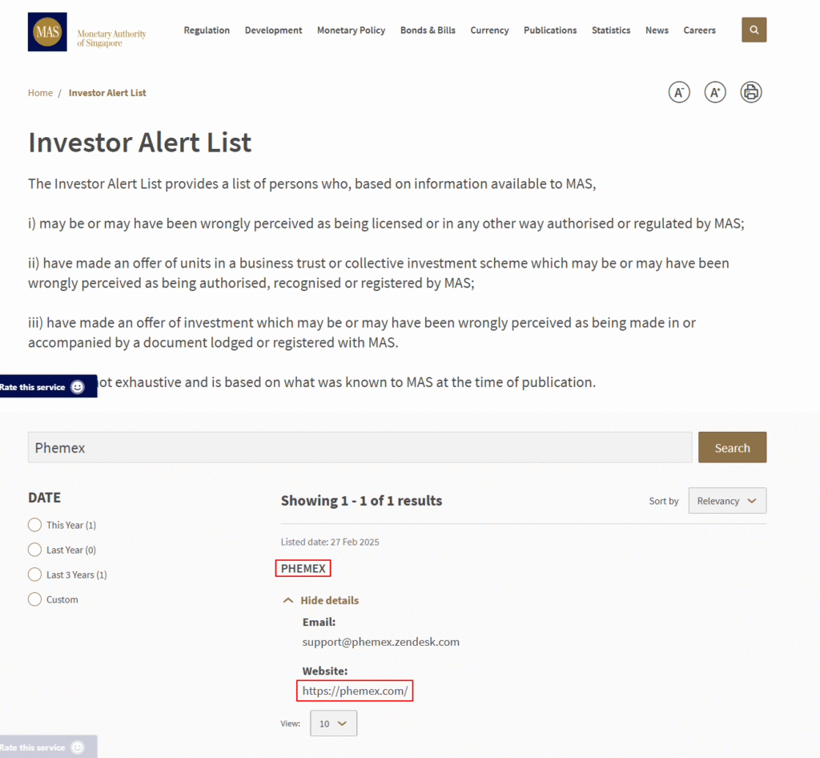Click the bottom Rate this service smiley icon

[76, 747]
